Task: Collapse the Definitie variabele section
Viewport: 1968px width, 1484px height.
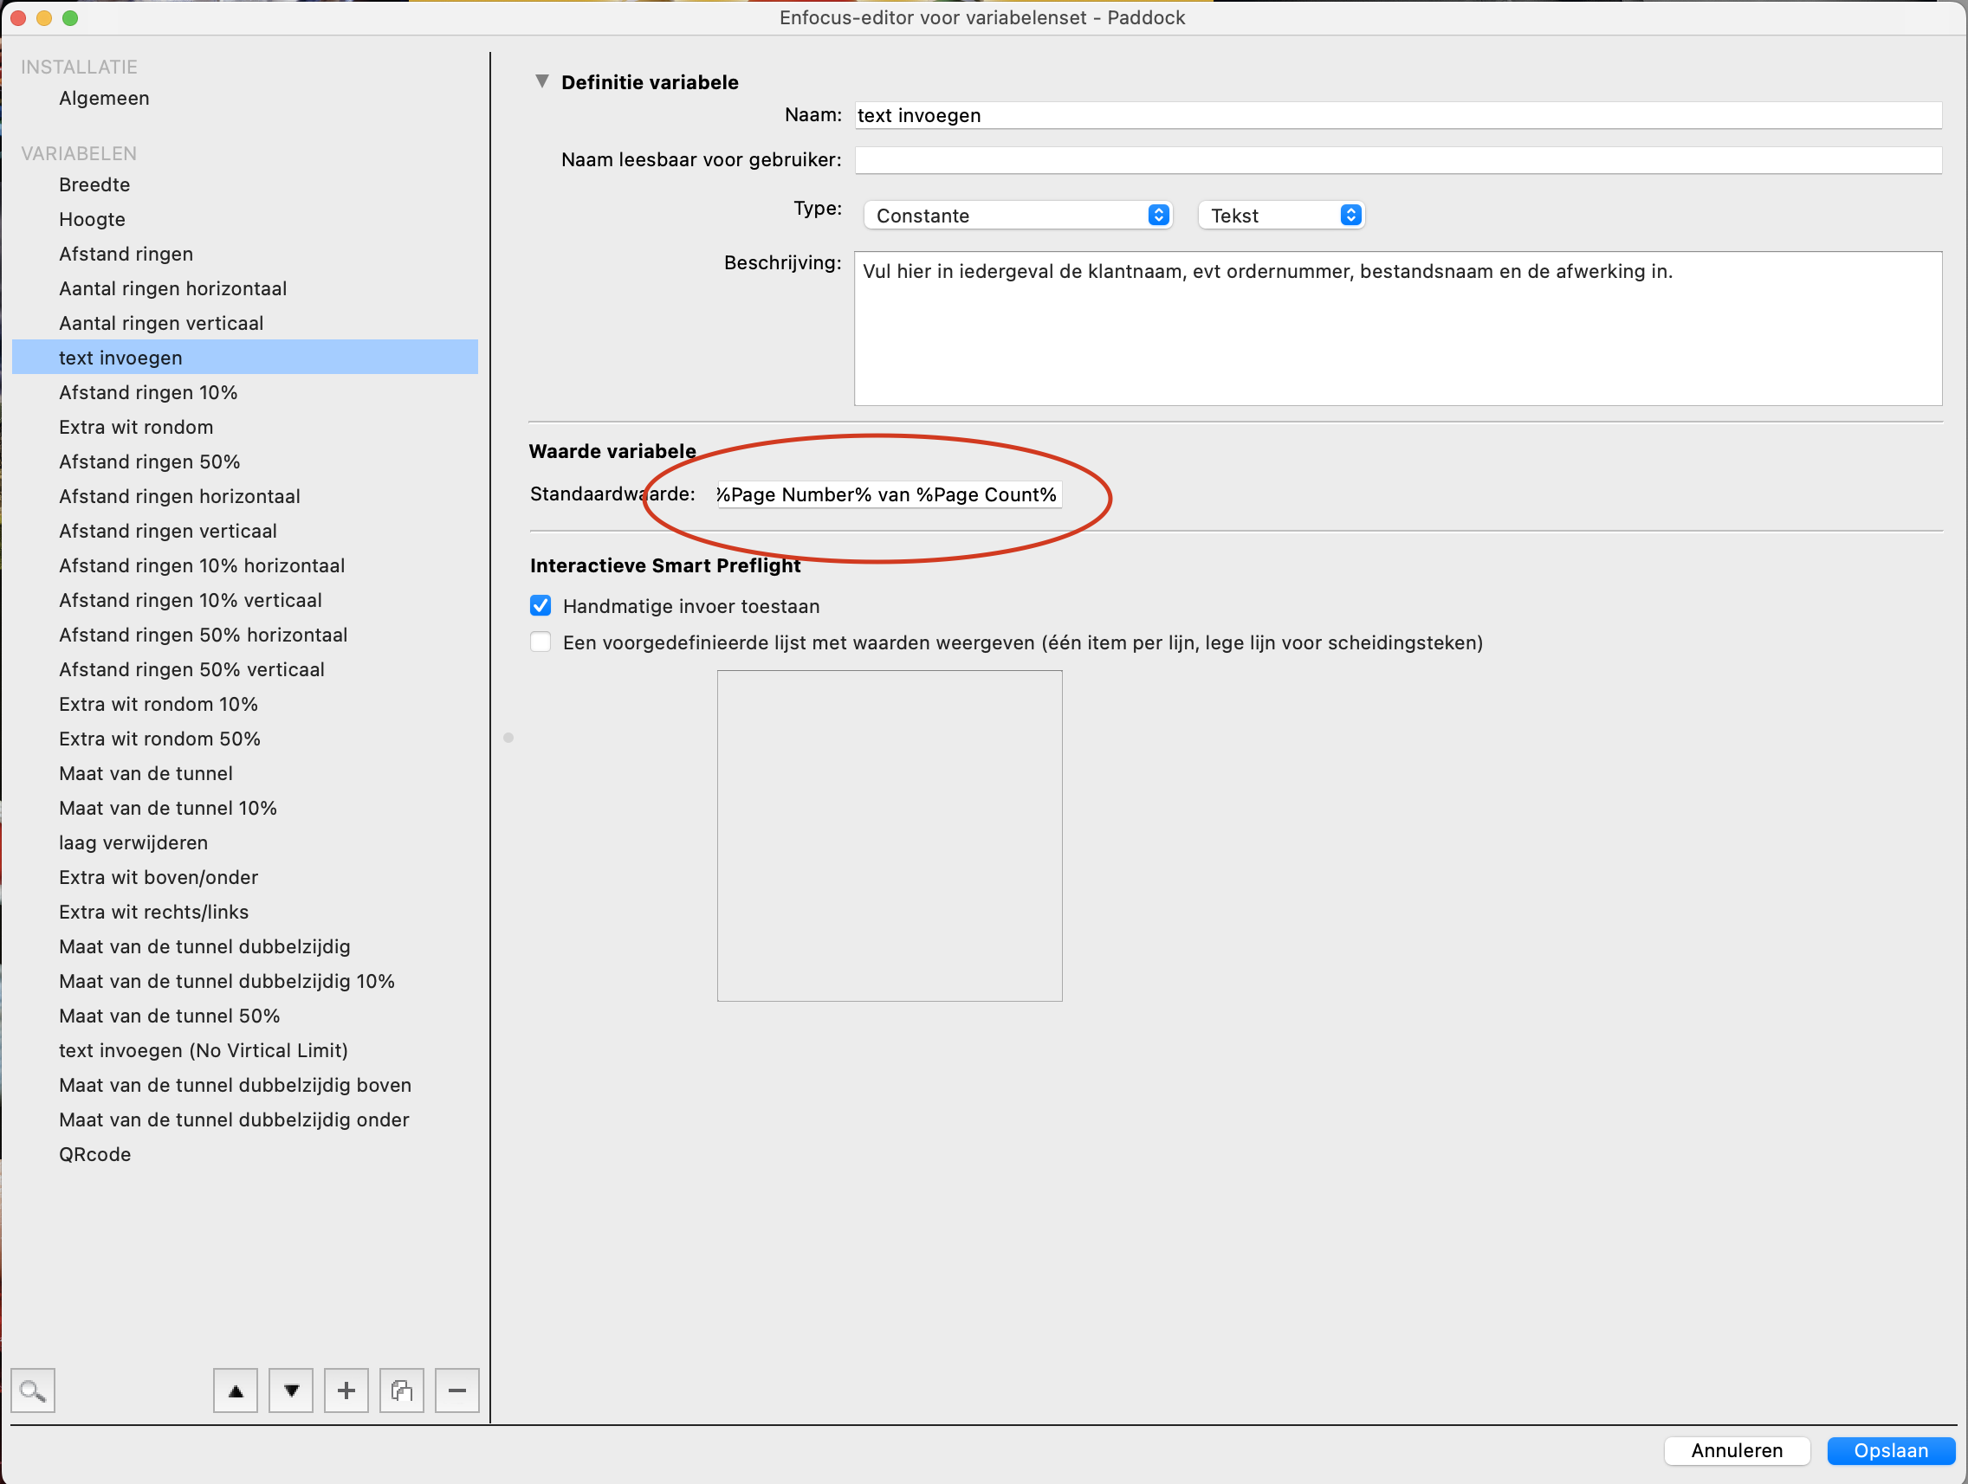Action: [x=542, y=81]
